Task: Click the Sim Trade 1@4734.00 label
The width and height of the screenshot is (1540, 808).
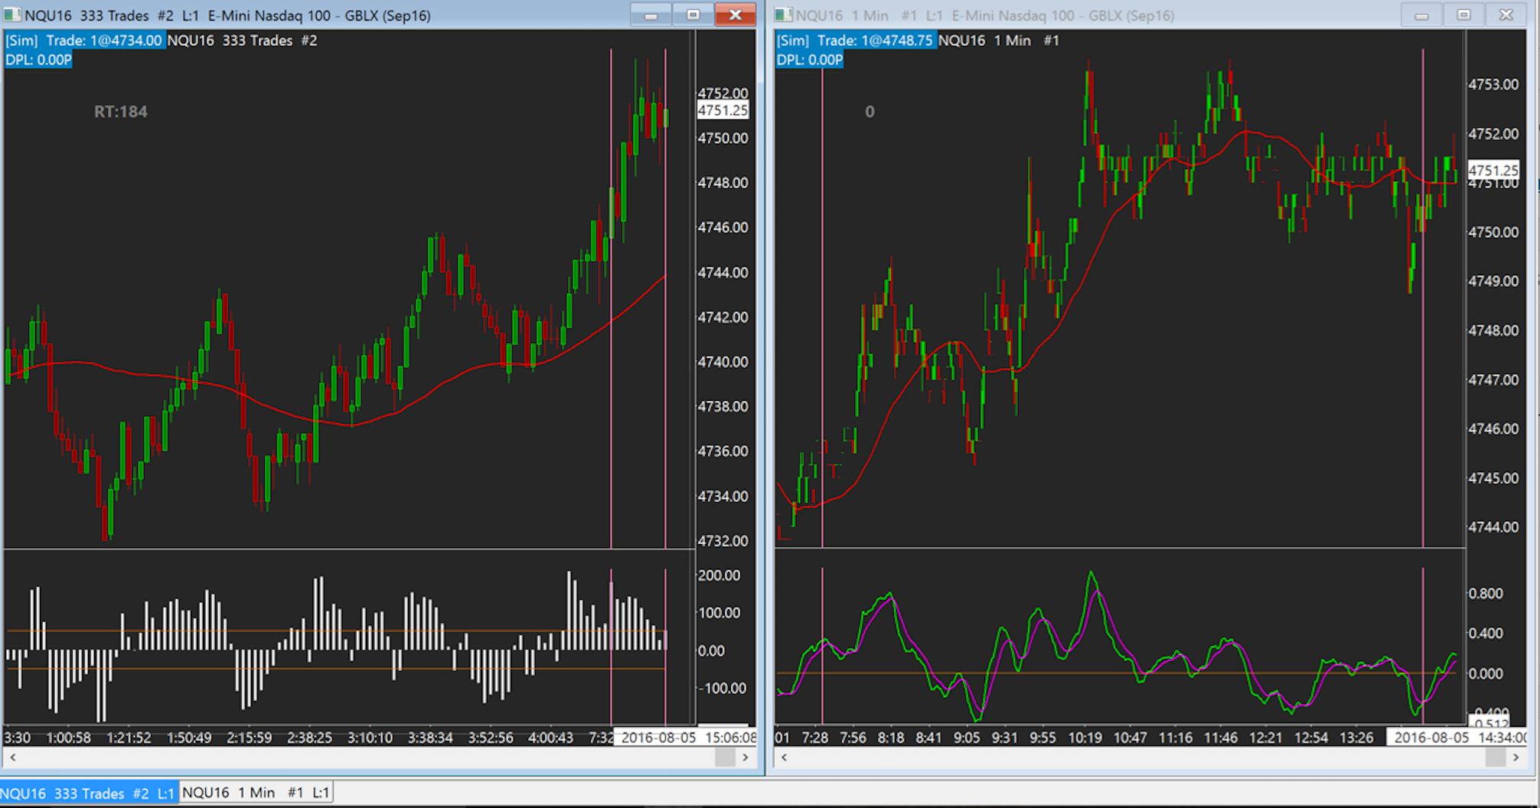Action: point(84,41)
